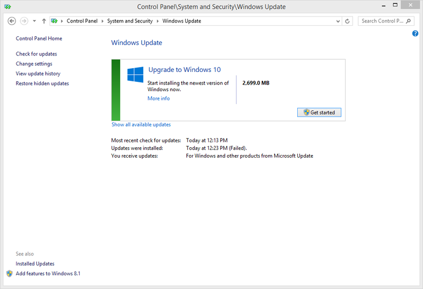Click the Back navigation arrow
Image resolution: width=423 pixels, height=289 pixels.
12,21
